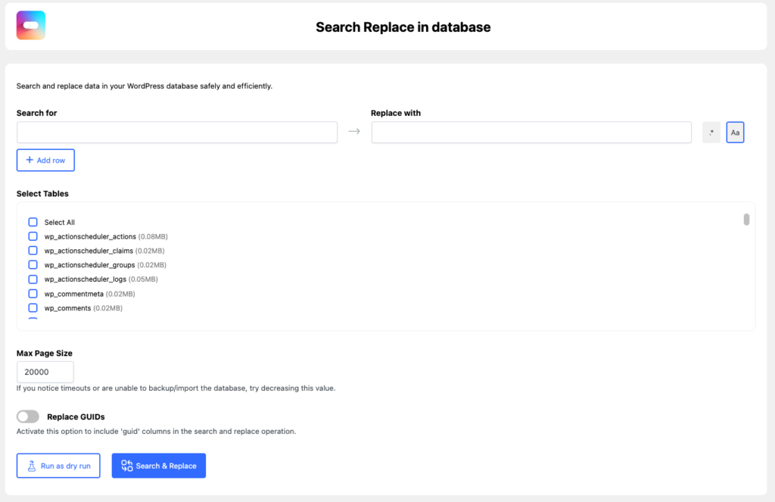
Task: Tick the wp_actionscheduler_claims table checkbox
Action: (33, 251)
